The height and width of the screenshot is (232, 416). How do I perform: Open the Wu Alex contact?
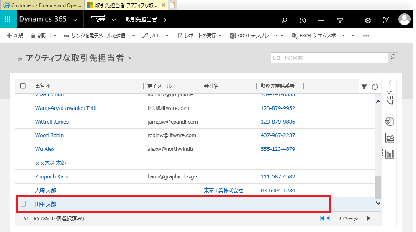45,149
